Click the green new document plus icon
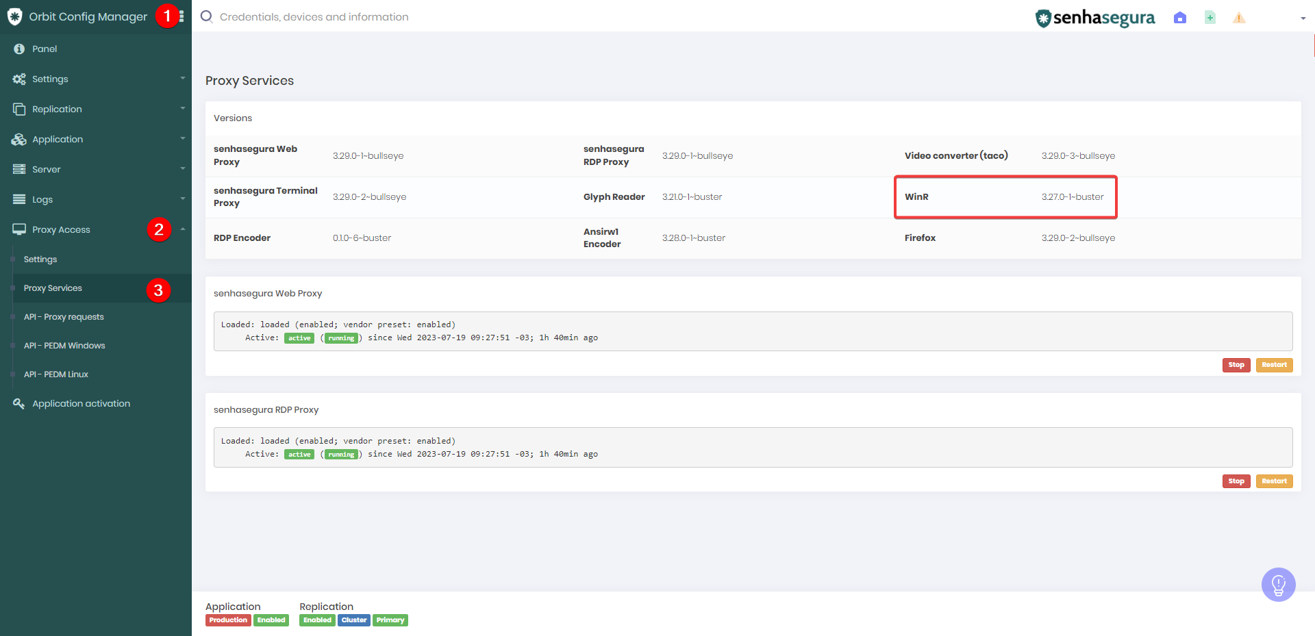The image size is (1315, 636). pos(1210,18)
